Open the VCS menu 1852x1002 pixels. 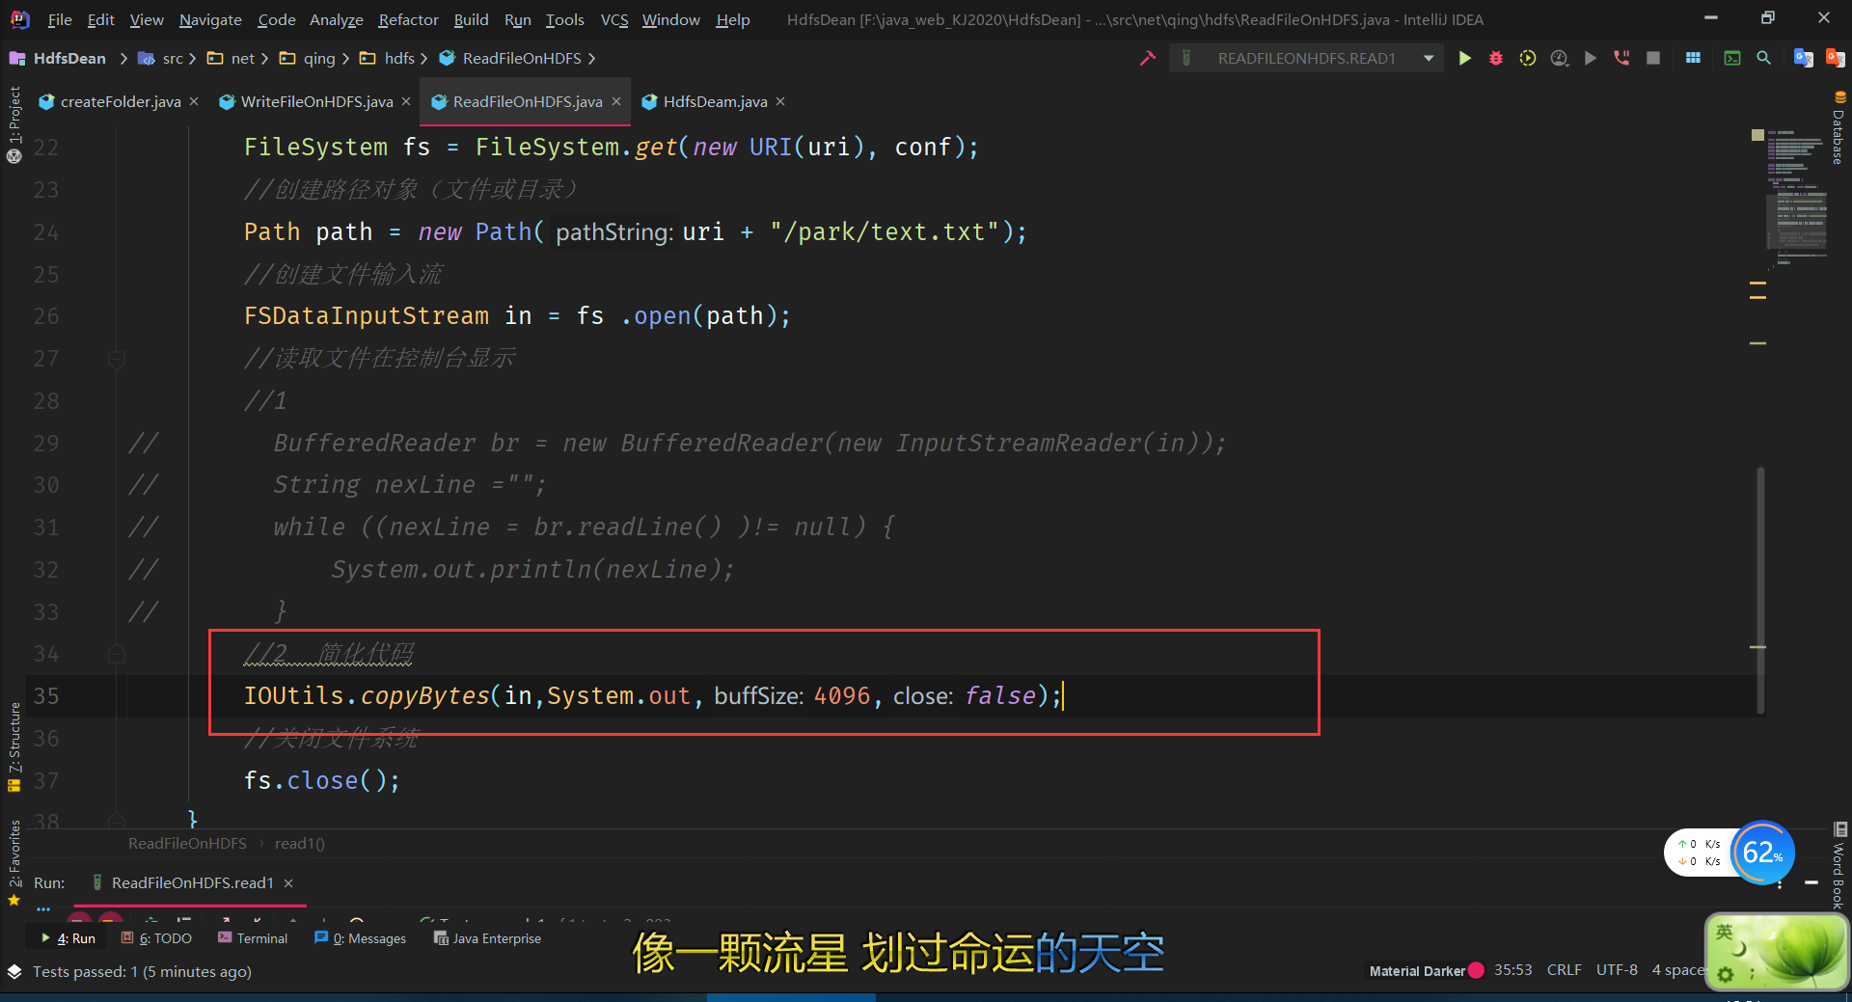pos(614,19)
